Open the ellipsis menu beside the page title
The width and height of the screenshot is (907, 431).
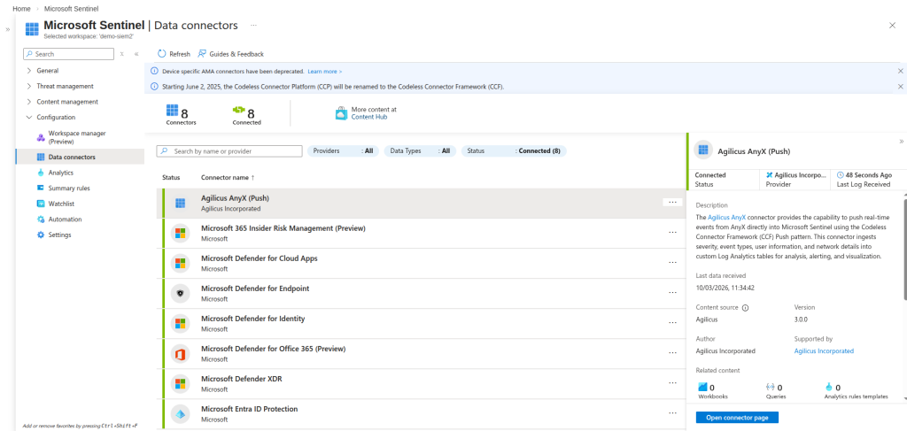(x=253, y=26)
